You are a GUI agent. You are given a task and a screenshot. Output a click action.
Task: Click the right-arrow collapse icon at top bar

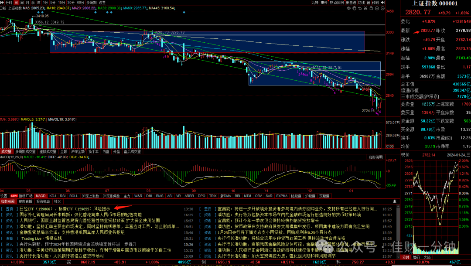coord(383,3)
